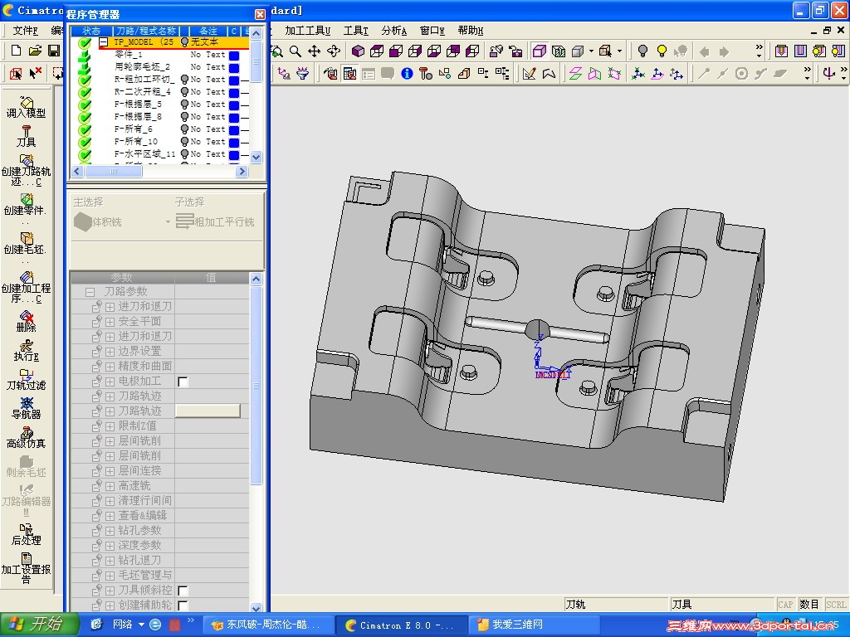Screen dimensions: 850x637
Task: Expand the 安全平面 parameter
Action: click(110, 322)
